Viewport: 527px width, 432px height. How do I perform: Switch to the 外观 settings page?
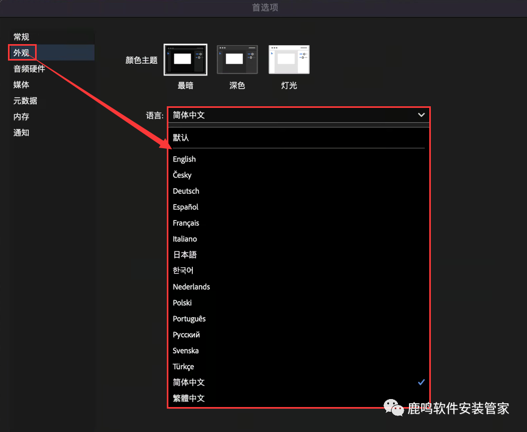(x=22, y=53)
